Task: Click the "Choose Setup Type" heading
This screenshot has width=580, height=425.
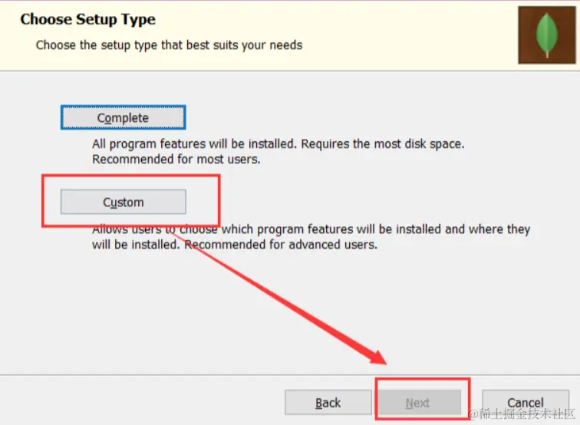Action: [87, 19]
